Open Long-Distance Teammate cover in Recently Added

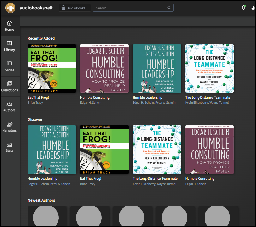click(210, 69)
